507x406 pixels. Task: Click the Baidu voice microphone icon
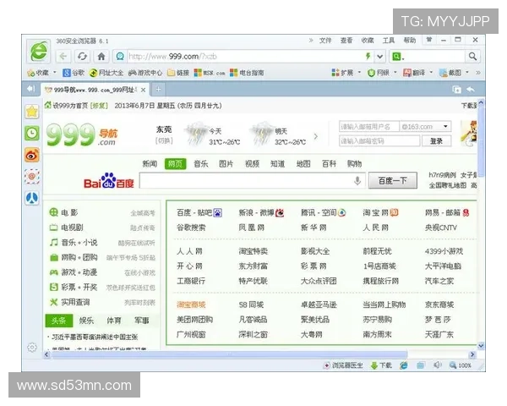pyautogui.click(x=357, y=181)
